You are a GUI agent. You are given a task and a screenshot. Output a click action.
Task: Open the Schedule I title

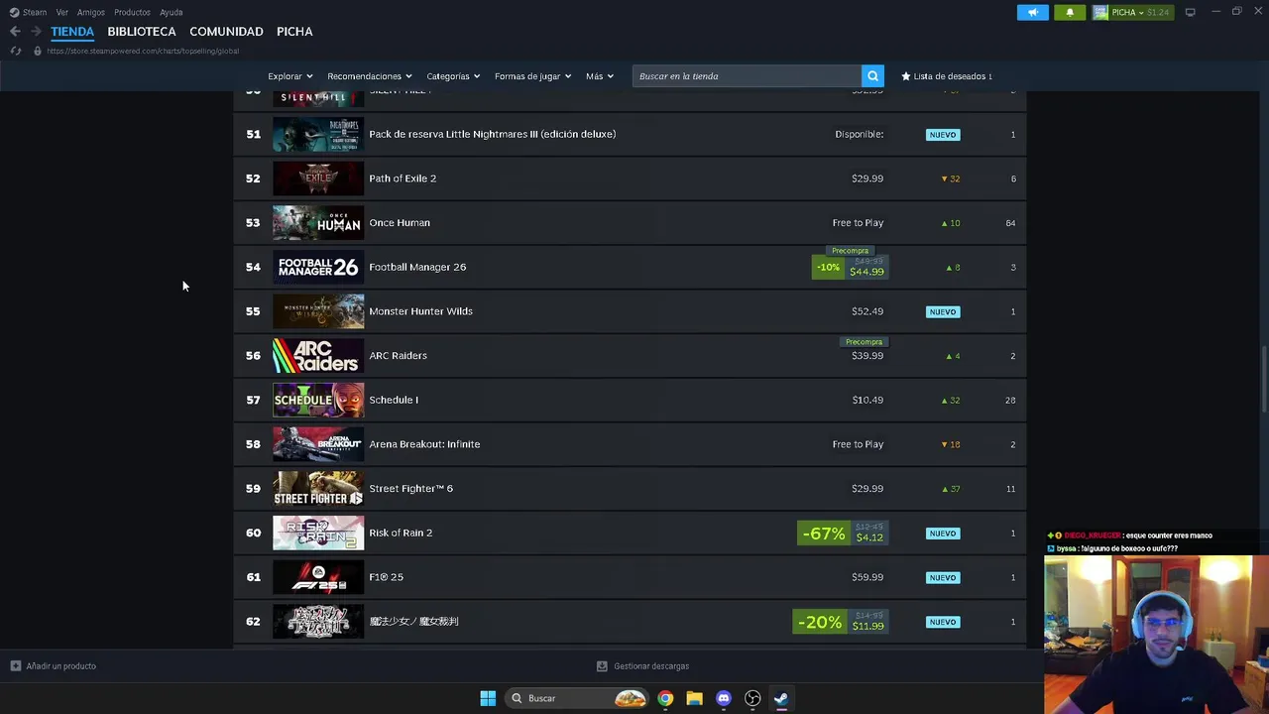tap(394, 400)
